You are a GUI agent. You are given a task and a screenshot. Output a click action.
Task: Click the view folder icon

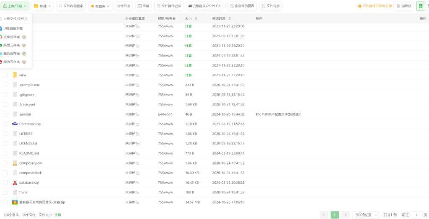click(15, 75)
